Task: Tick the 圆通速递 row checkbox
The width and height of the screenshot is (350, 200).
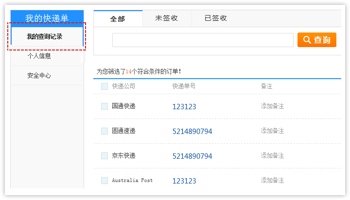Action: pyautogui.click(x=105, y=131)
